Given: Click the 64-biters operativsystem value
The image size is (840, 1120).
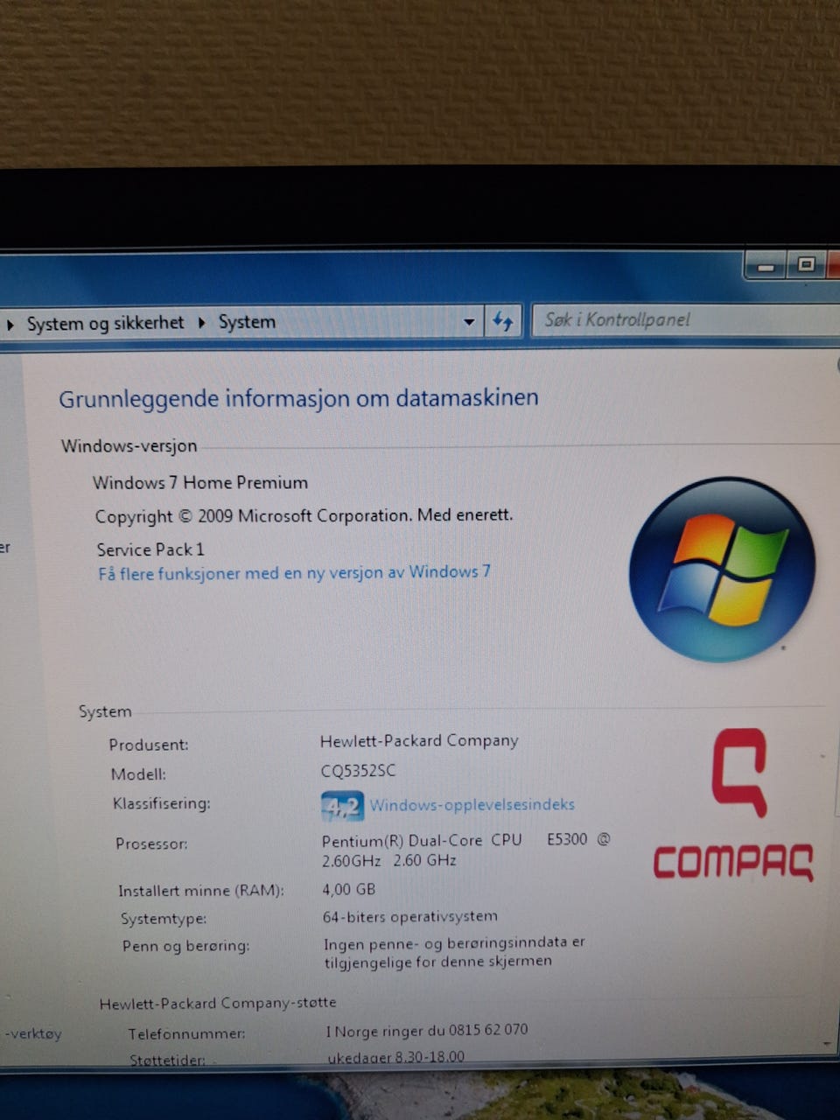Looking at the screenshot, I should 409,916.
